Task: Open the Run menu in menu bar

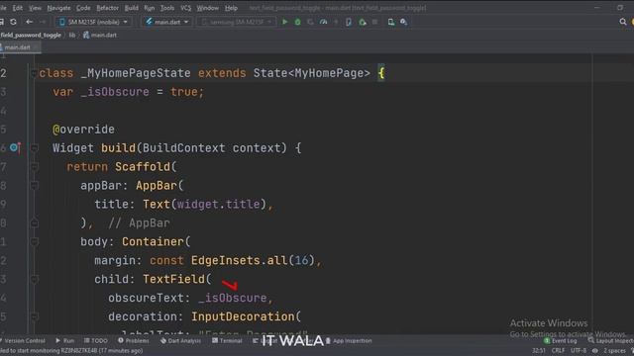Action: [150, 8]
